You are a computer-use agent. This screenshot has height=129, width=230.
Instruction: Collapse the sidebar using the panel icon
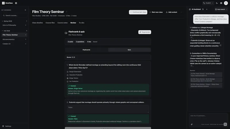(x=16, y=3)
